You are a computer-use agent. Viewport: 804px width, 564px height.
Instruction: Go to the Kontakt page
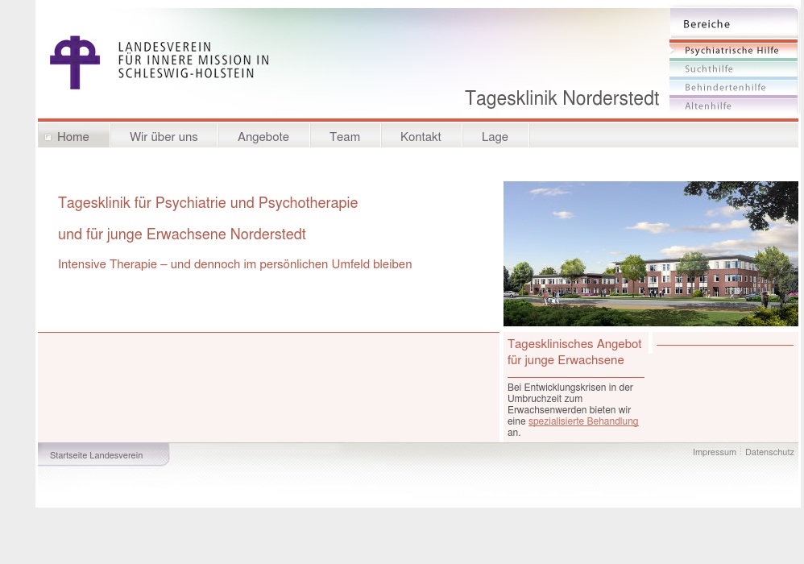pos(421,136)
